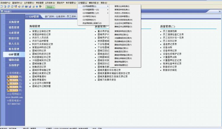This screenshot has width=222, height=129.
Task: Expand the GSP购销管理 submenu entry
Action: (x=94, y=6)
